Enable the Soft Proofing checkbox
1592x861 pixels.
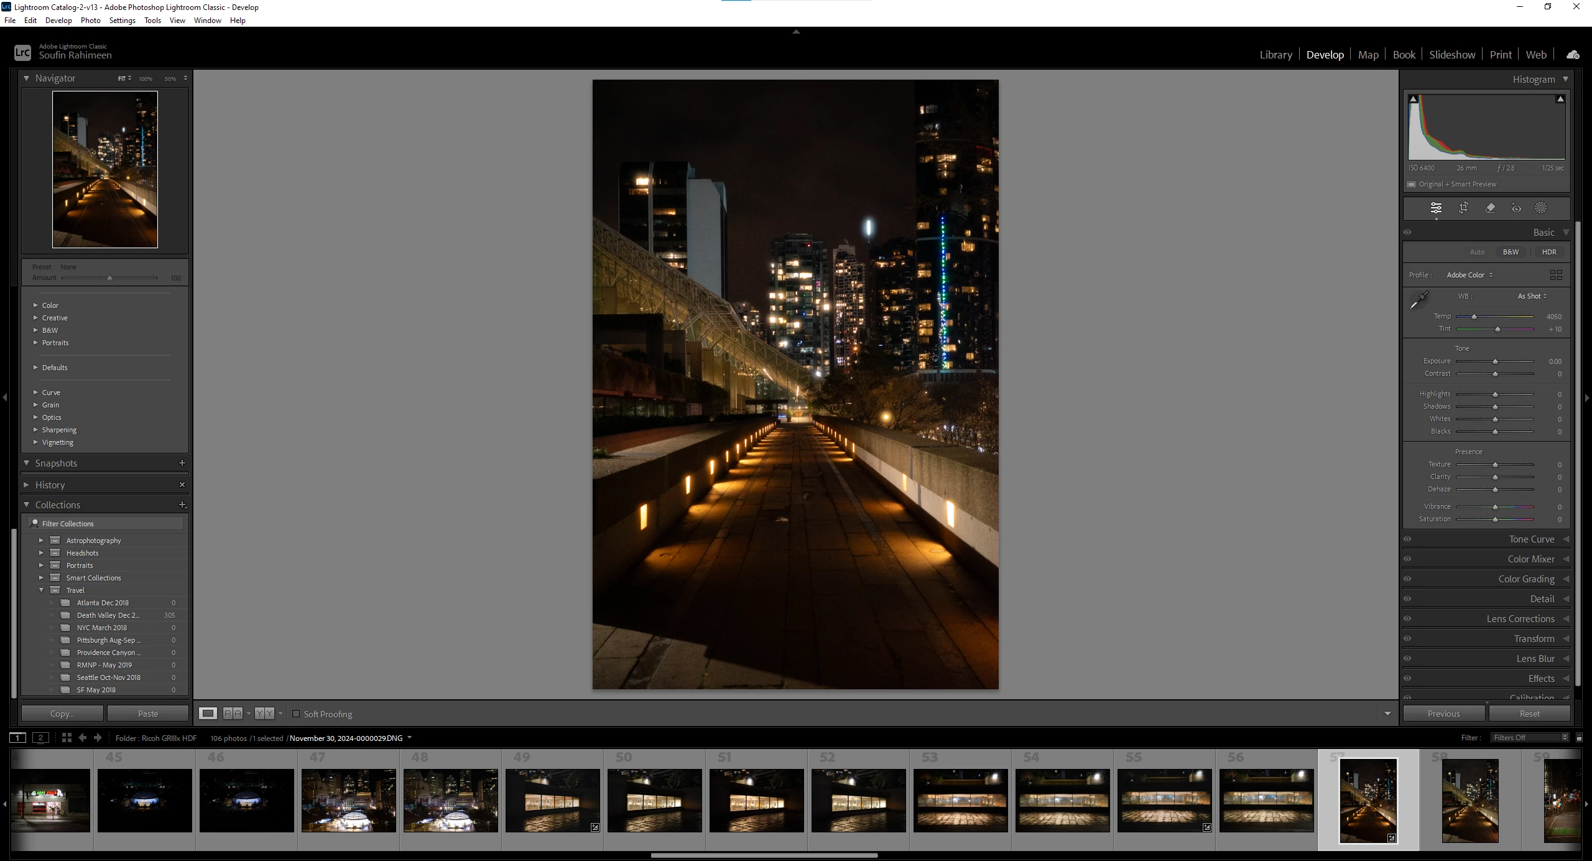296,714
